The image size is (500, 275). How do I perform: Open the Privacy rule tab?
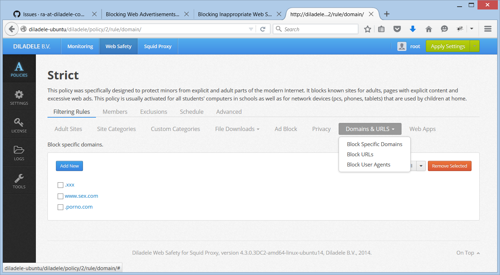point(321,129)
